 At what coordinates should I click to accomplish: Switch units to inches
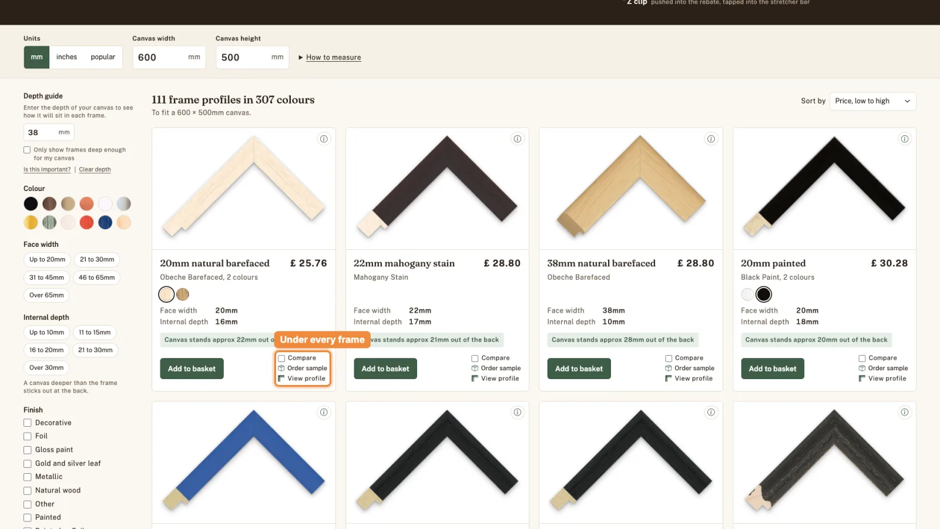point(66,57)
